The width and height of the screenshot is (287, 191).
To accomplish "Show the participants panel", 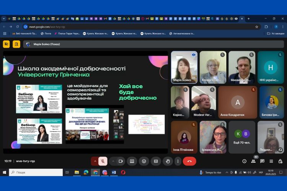I will [253, 161].
